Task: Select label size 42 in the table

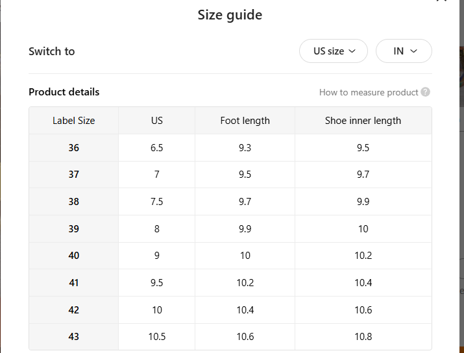Action: click(x=74, y=310)
